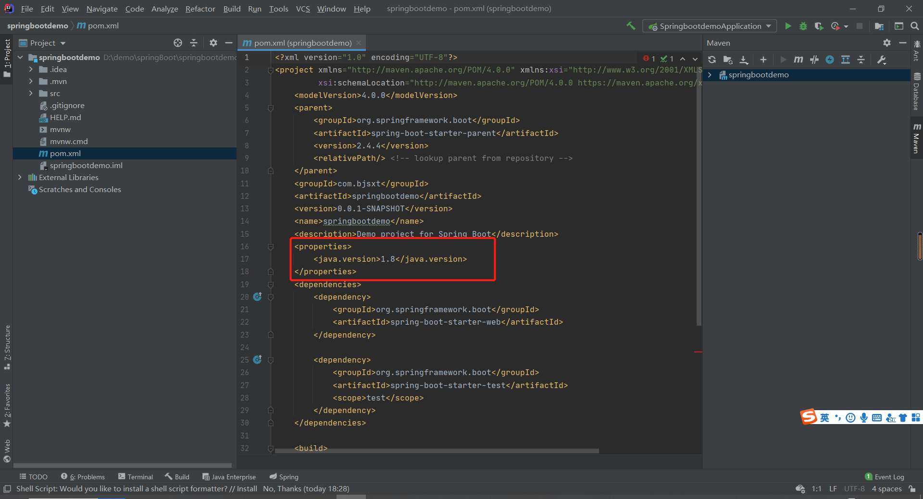Toggle the Structure side tool window

click(7, 347)
